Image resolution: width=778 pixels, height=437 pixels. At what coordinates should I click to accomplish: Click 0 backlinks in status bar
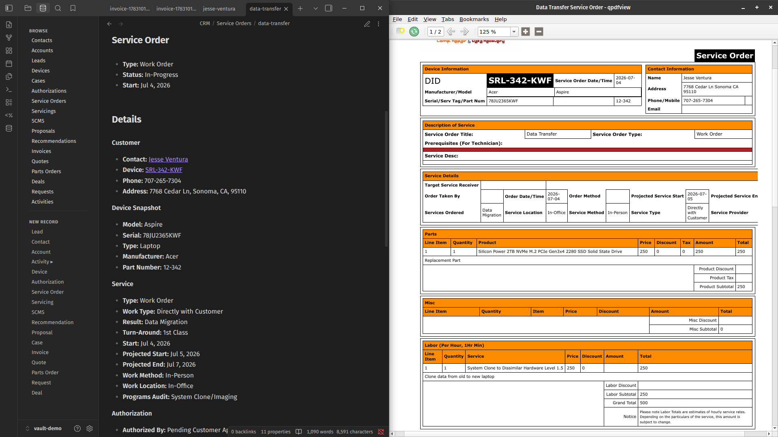click(x=244, y=432)
